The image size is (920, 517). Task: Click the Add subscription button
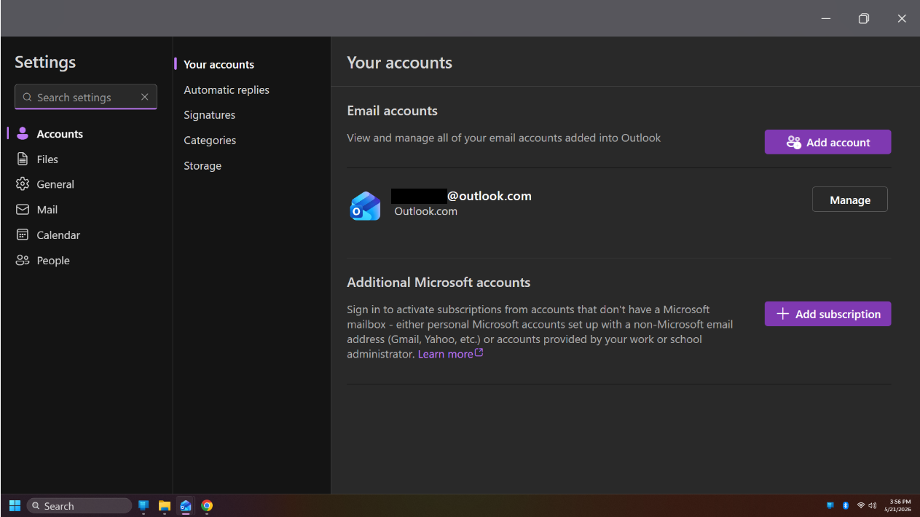[827, 314]
